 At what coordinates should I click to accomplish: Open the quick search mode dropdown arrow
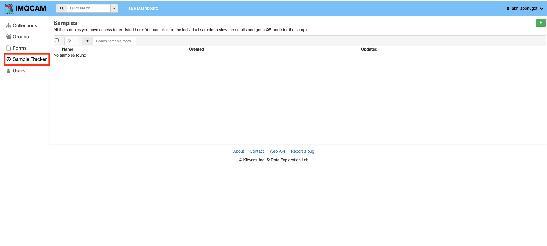point(114,8)
